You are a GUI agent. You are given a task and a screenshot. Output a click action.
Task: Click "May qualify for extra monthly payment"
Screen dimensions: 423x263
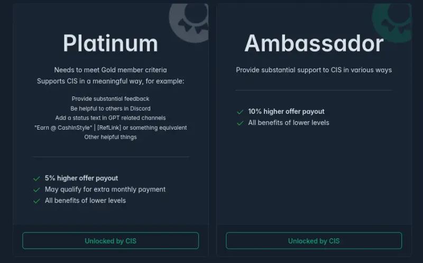[105, 189]
